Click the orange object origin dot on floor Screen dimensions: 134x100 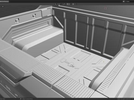point(104,62)
